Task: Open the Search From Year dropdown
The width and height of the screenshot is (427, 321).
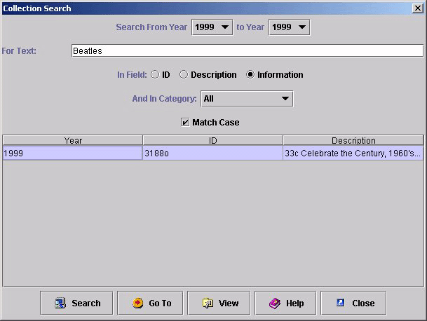Action: [x=224, y=27]
